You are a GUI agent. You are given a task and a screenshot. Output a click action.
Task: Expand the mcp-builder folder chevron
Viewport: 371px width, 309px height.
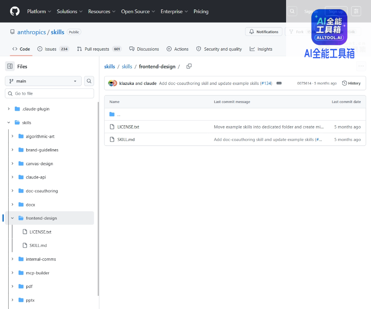[x=12, y=273]
